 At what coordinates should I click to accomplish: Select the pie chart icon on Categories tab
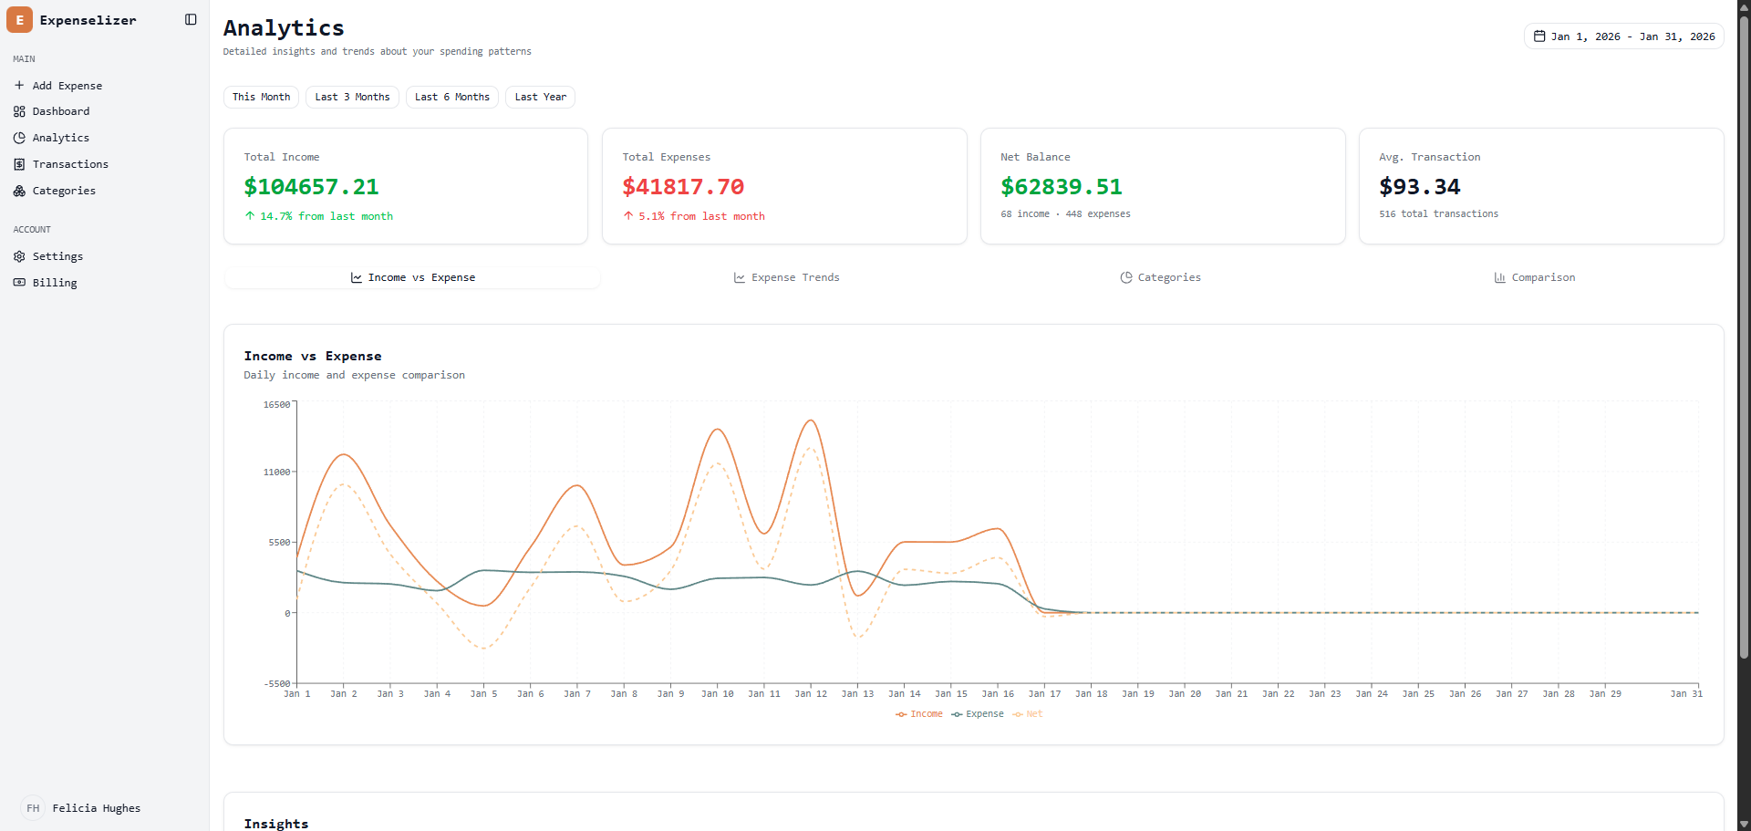[1126, 277]
